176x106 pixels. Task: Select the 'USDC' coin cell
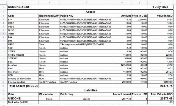(23, 23)
